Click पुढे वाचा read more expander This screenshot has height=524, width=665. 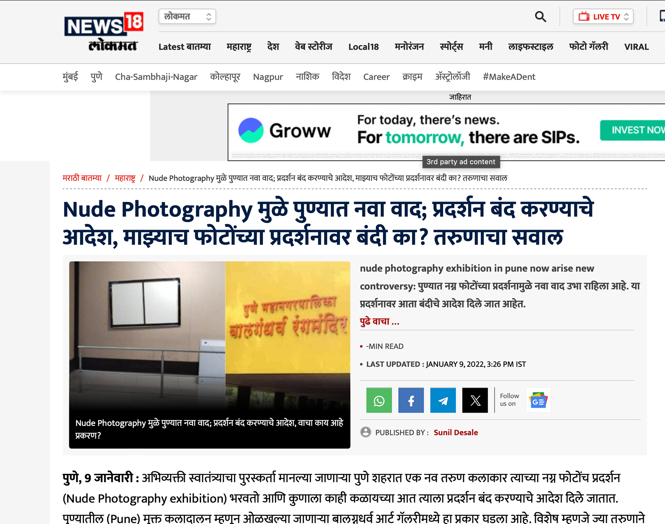[379, 322]
